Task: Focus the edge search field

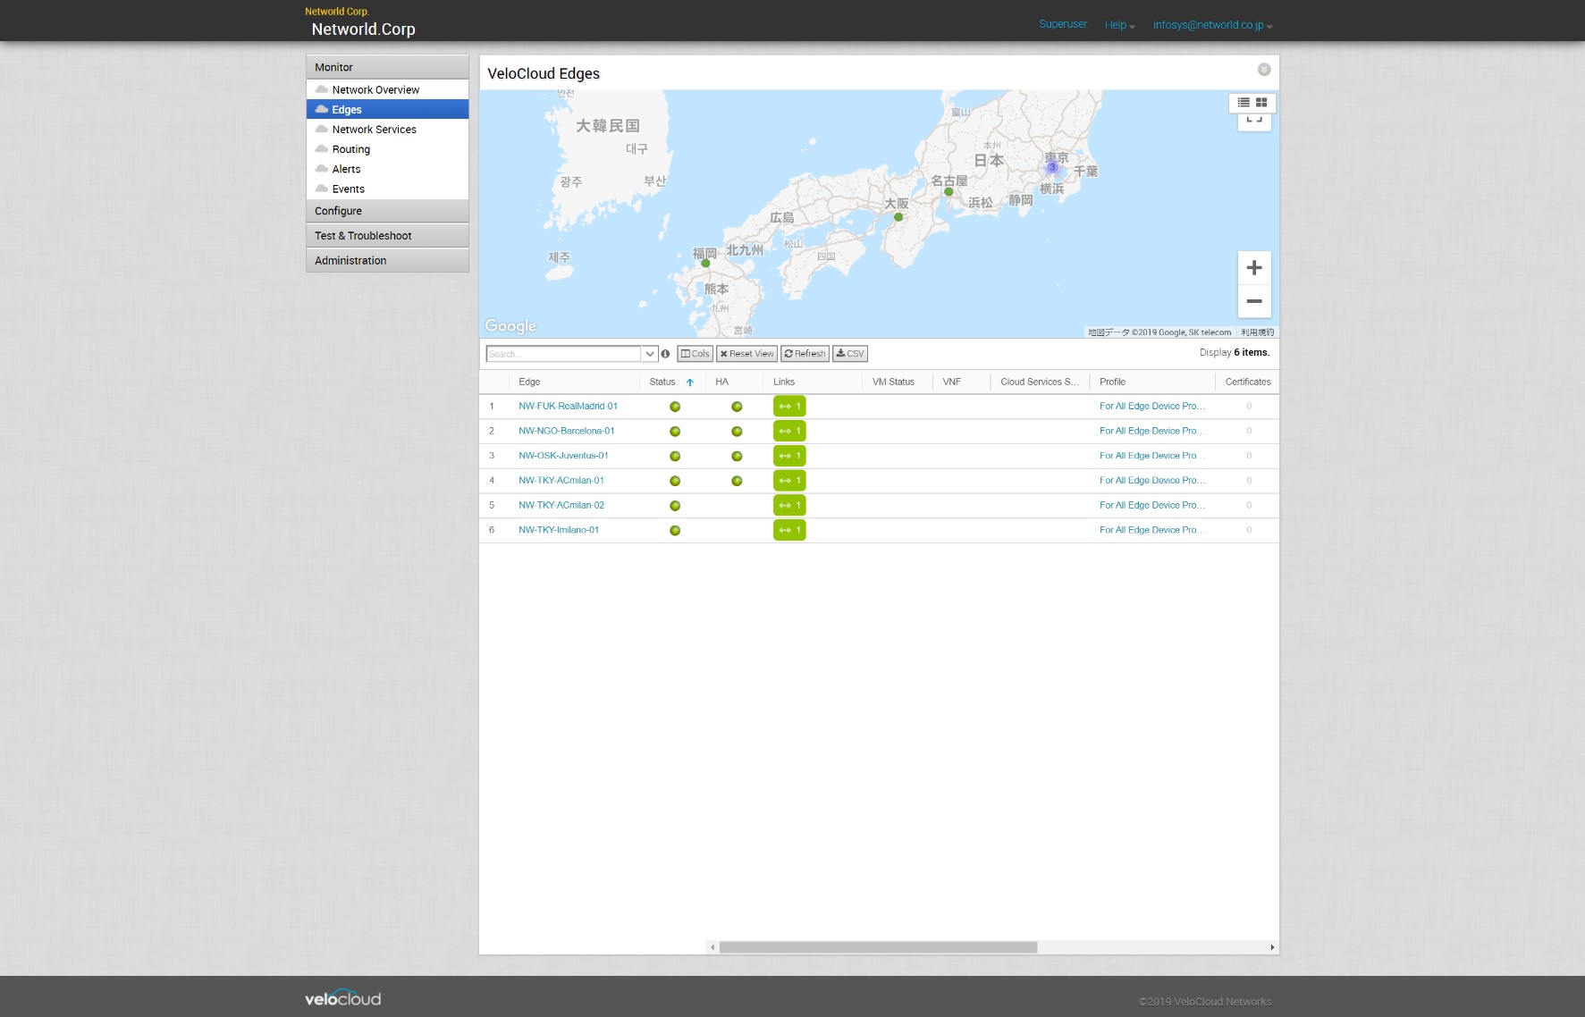Action: click(564, 354)
